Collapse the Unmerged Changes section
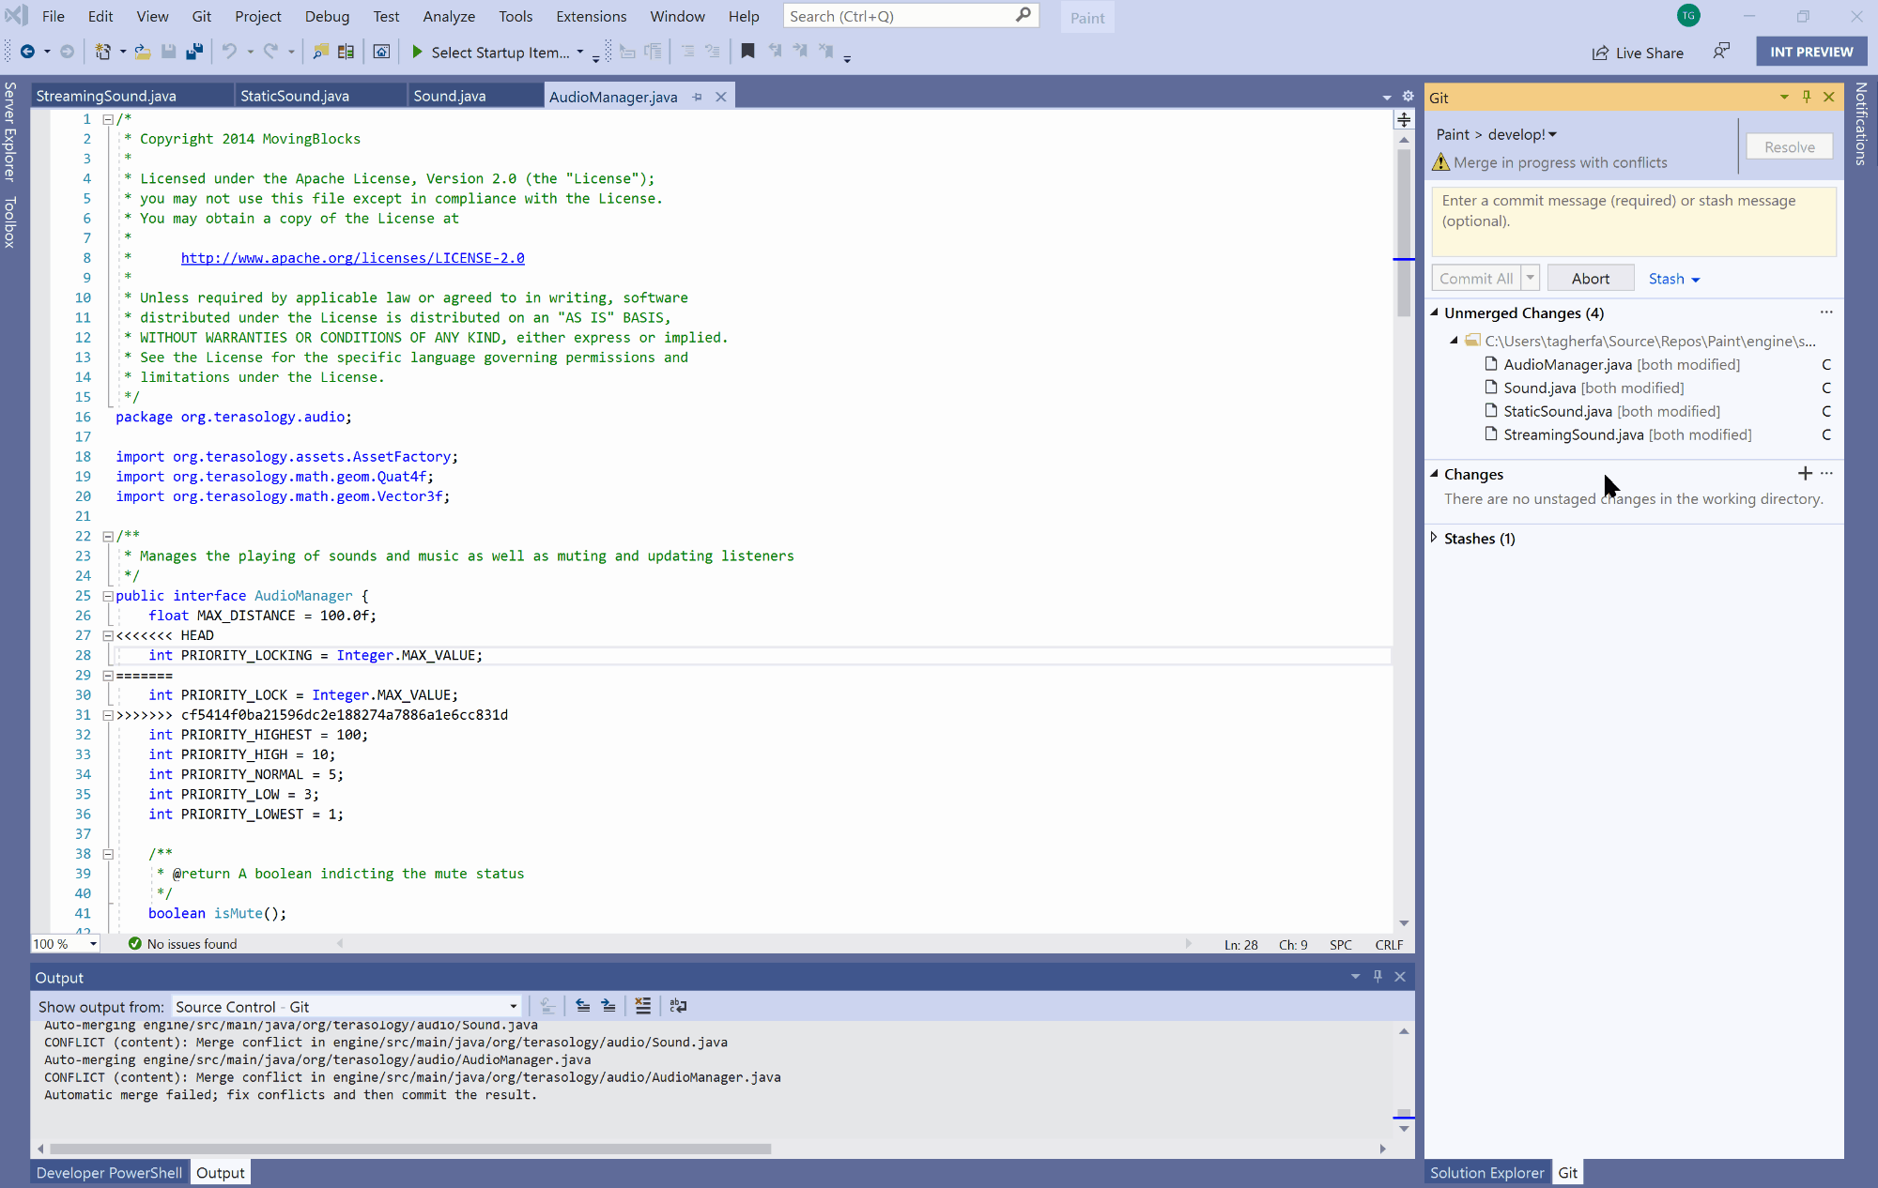Viewport: 1878px width, 1188px height. click(1434, 312)
